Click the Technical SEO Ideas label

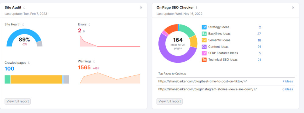tap(223, 60)
